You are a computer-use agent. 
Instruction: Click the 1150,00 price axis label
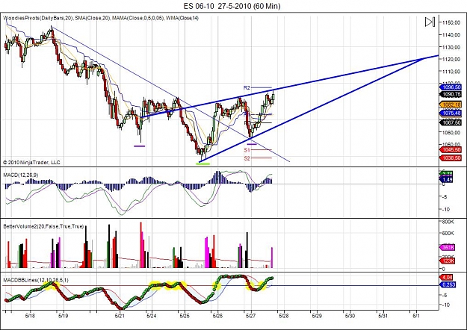coord(451,22)
